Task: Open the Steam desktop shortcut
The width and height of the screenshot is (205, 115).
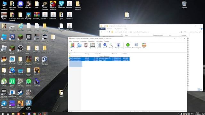Action: (x=20, y=93)
